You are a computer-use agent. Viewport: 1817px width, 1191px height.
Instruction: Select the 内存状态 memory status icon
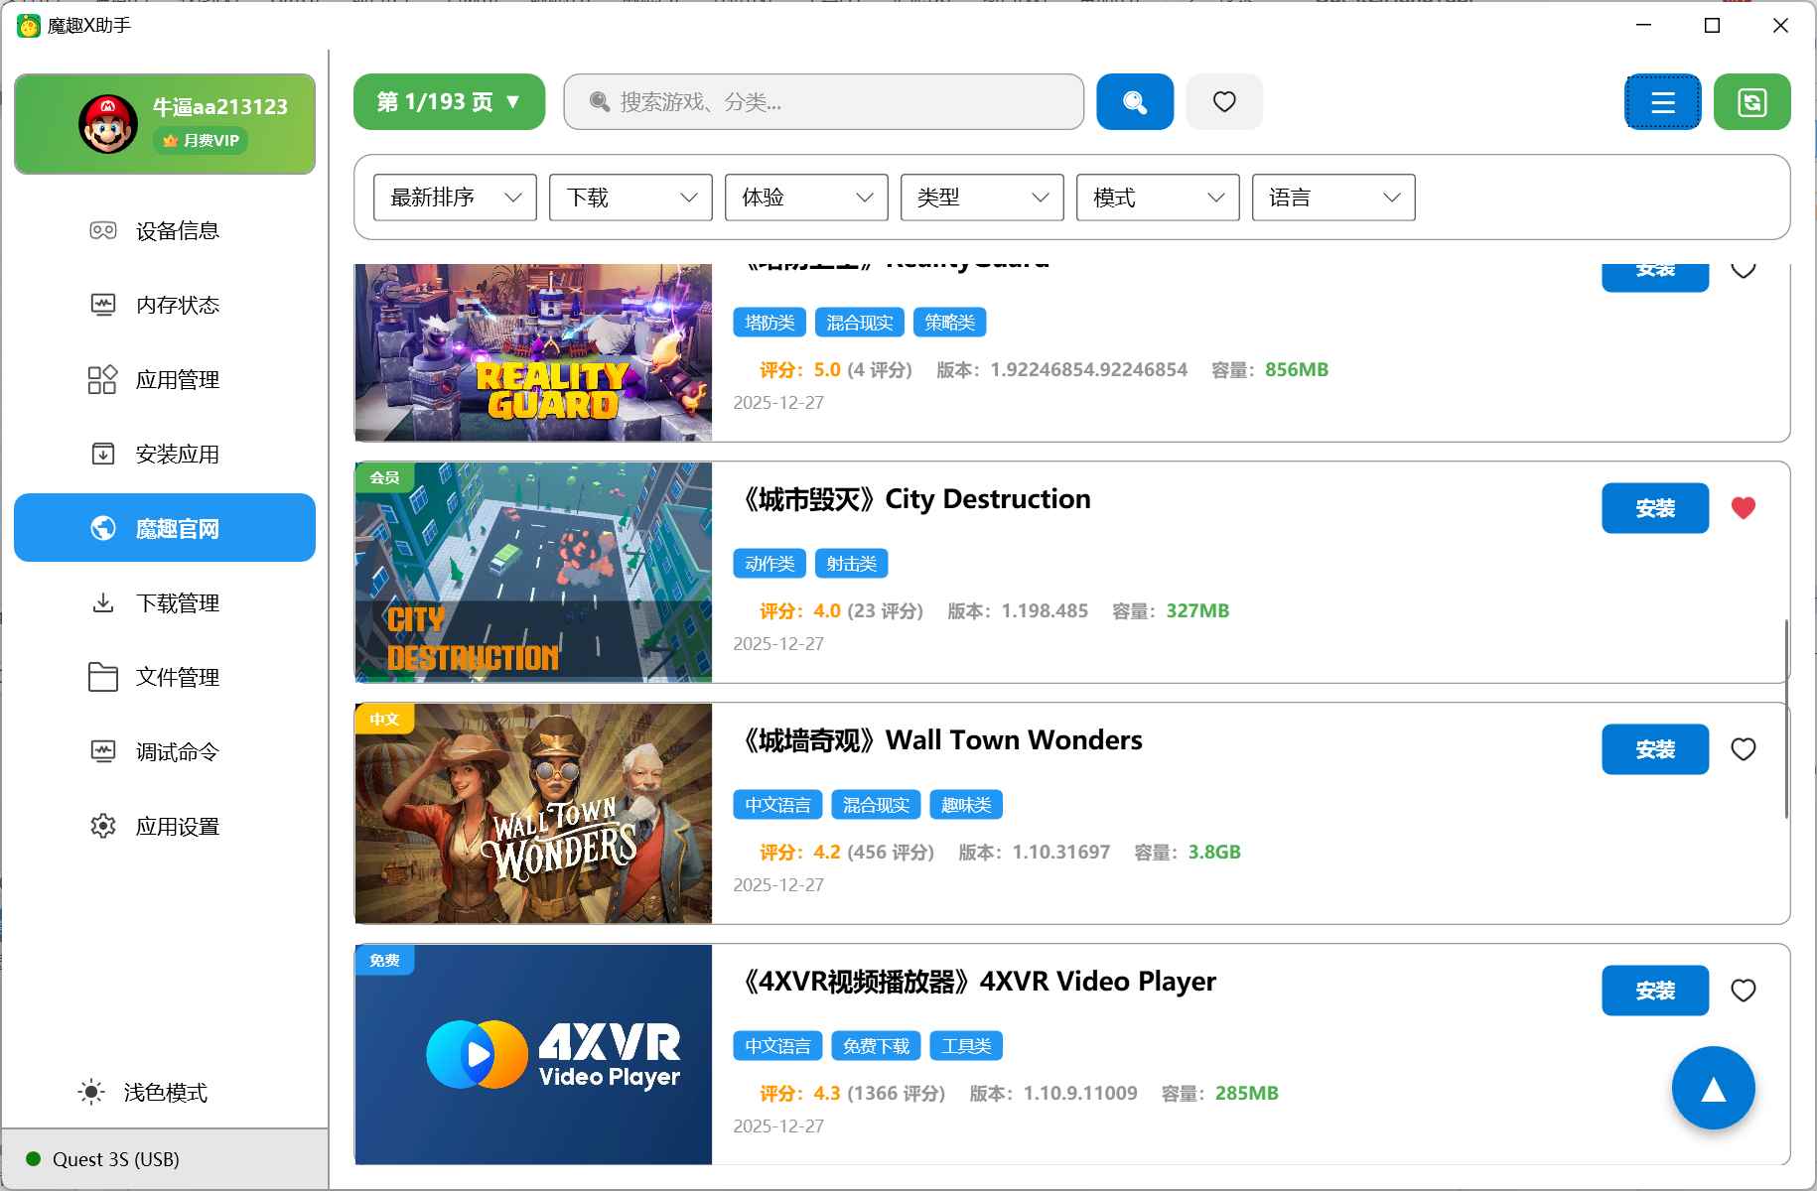(x=103, y=305)
